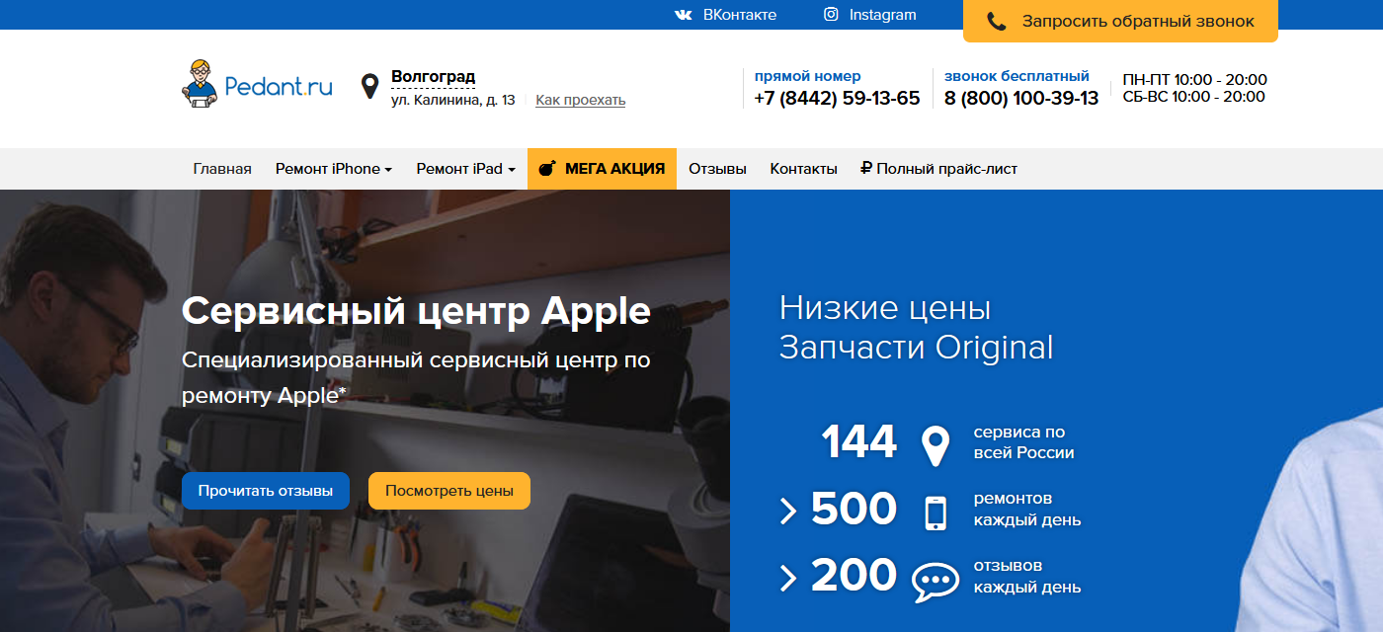This screenshot has height=632, width=1383.
Task: Click the speech bubble icon near 200
Action: coord(935,582)
